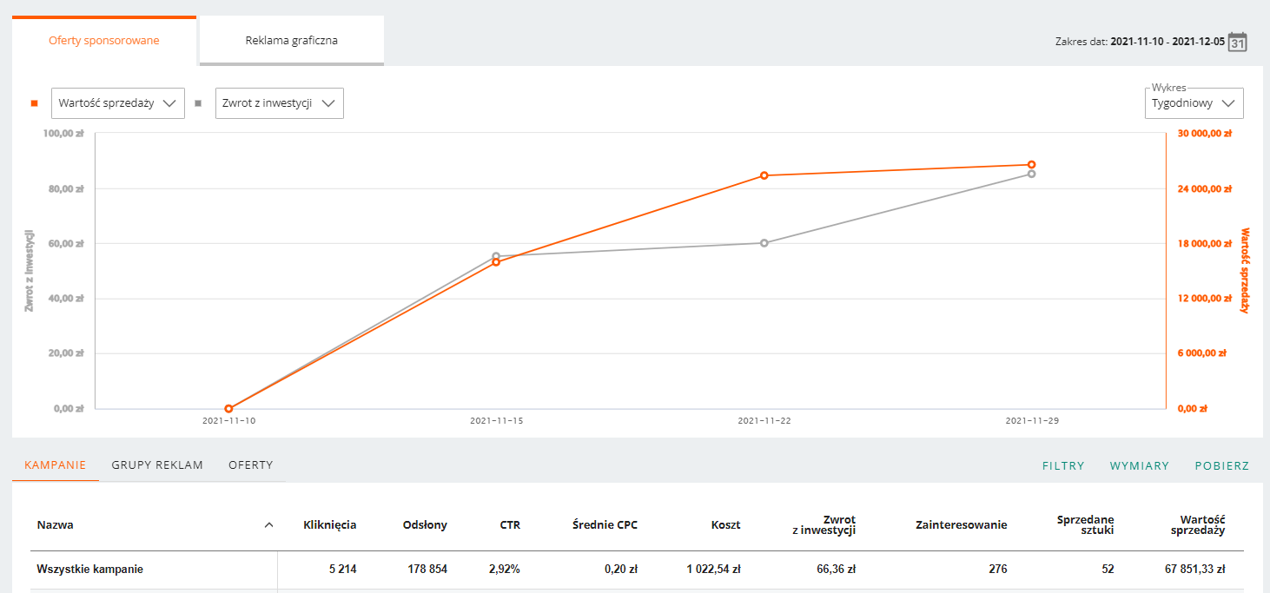Image resolution: width=1270 pixels, height=593 pixels.
Task: Open the GRUPY REKLAM tab
Action: tap(157, 465)
